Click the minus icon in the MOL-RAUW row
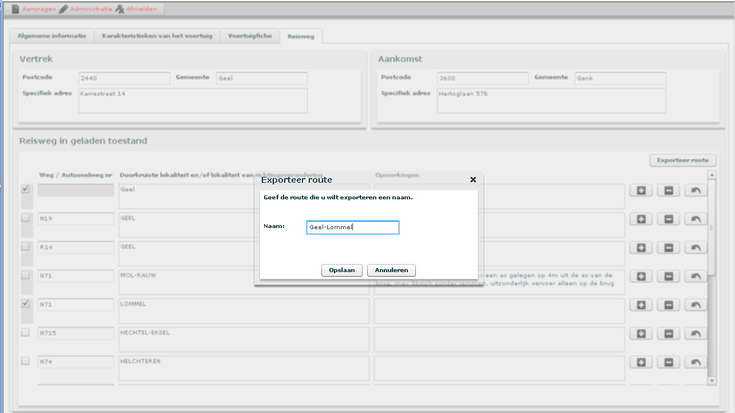 point(669,276)
